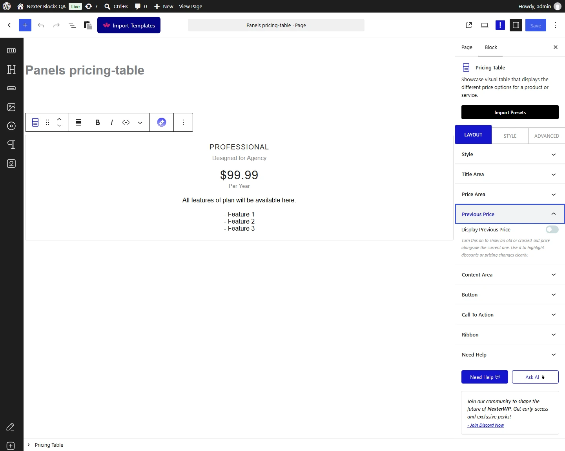Click the Ask AI button
The image size is (565, 451).
(535, 377)
